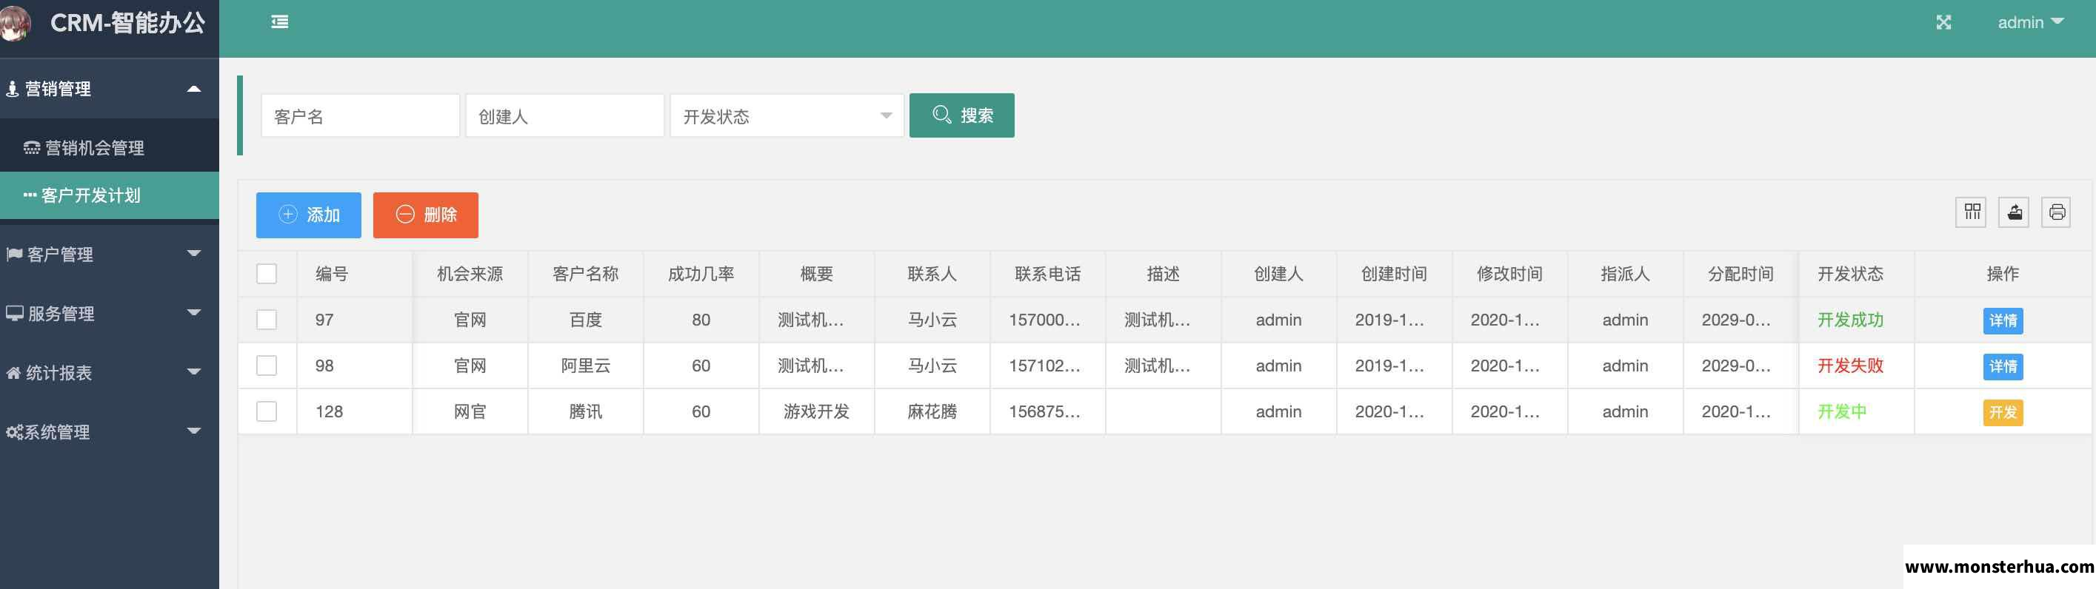Open the 客户管理 menu

tap(109, 255)
